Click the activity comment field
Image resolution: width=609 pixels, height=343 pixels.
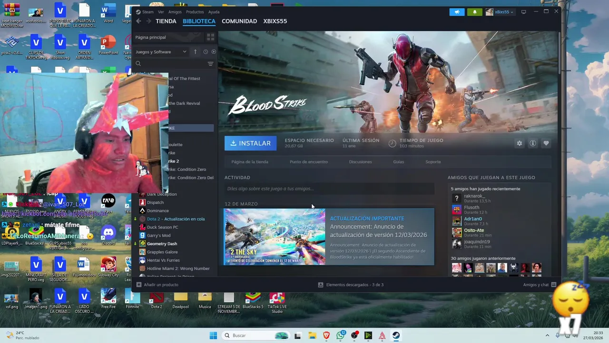point(329,189)
